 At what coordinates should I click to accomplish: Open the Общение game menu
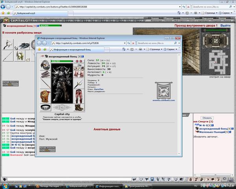pos(168,18)
